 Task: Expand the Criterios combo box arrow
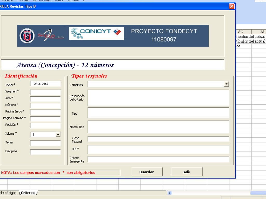(226, 84)
